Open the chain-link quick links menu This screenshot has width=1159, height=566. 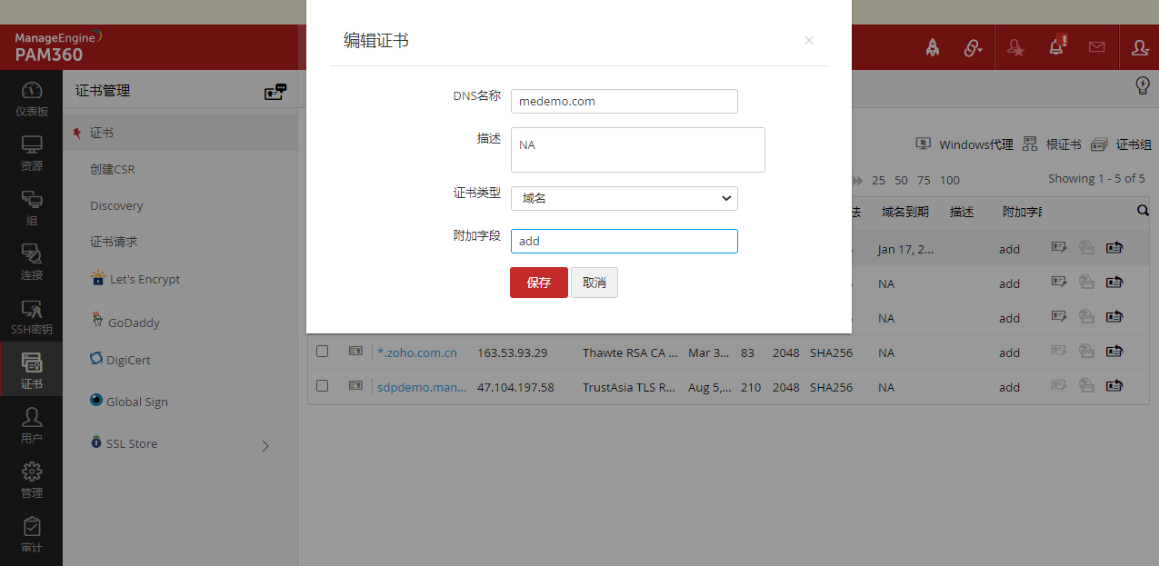pos(973,47)
